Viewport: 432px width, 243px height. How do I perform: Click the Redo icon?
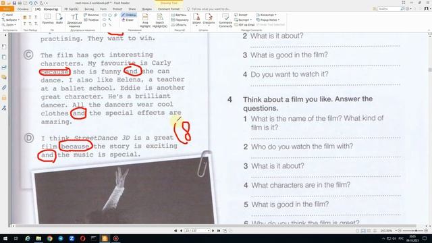pos(36,3)
